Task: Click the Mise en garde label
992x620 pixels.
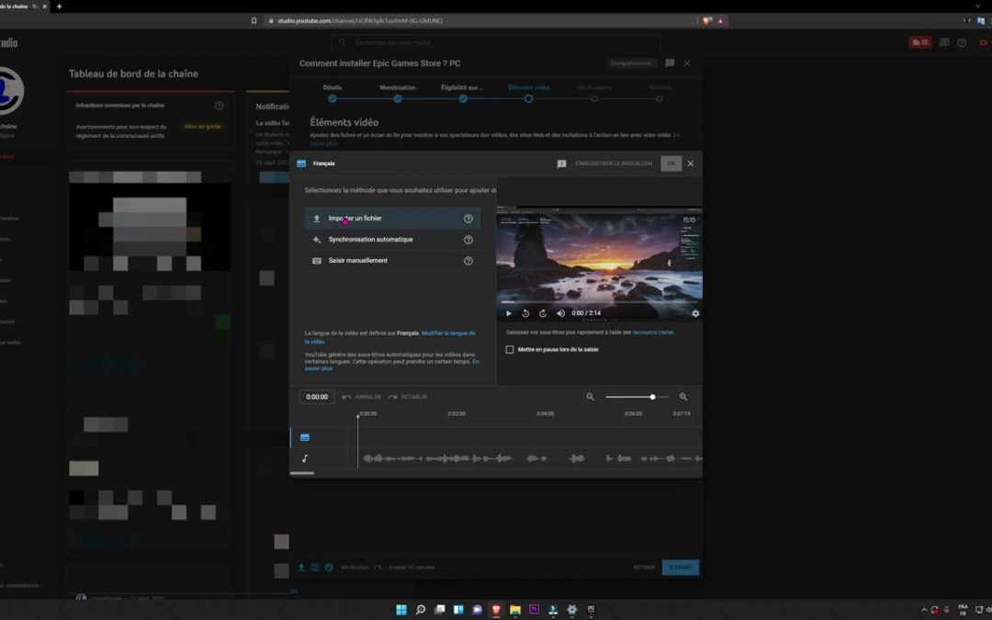Action: click(202, 127)
